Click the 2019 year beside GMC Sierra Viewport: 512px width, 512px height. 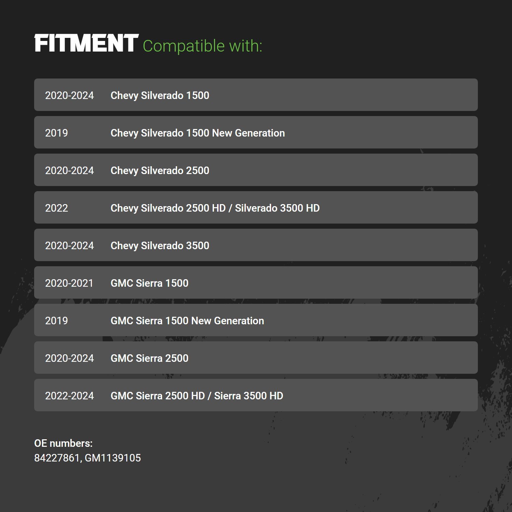pyautogui.click(x=57, y=321)
